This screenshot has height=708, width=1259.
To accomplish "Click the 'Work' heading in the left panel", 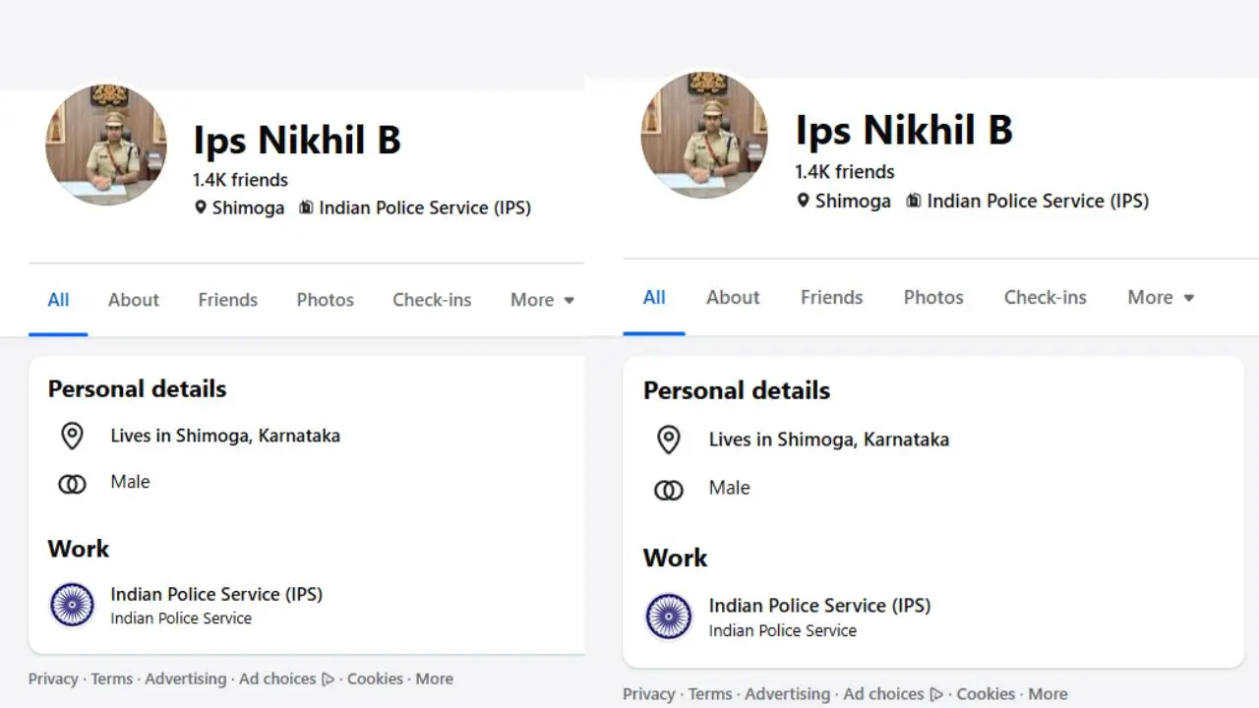I will click(79, 549).
